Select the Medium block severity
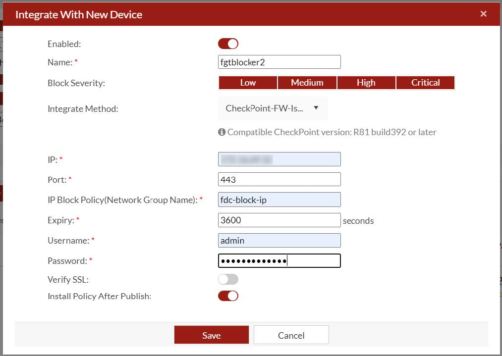Viewport: 502px width, 356px height. click(x=307, y=83)
